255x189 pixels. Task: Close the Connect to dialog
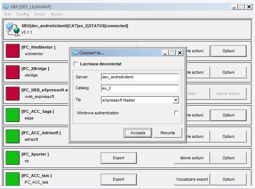pos(180,53)
